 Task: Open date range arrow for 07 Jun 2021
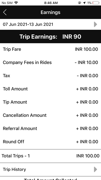click(x=96, y=24)
